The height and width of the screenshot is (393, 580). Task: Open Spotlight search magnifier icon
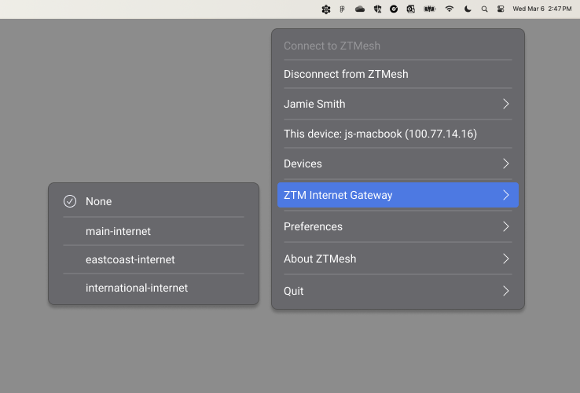484,9
